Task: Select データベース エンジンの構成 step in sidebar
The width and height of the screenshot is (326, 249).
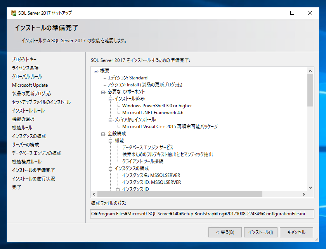Action: pyautogui.click(x=36, y=153)
